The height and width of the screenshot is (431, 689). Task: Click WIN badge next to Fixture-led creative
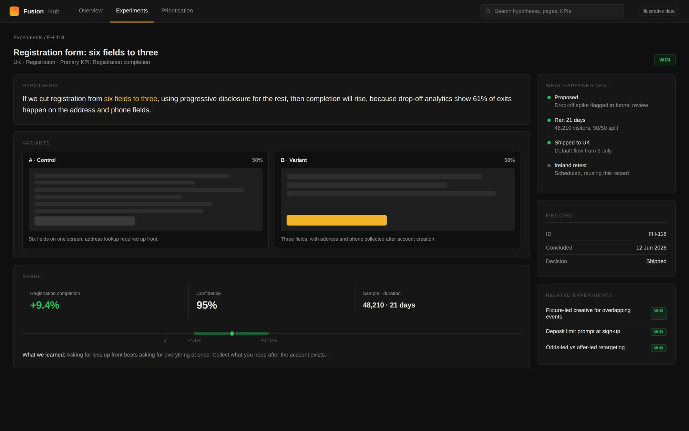[x=658, y=313]
